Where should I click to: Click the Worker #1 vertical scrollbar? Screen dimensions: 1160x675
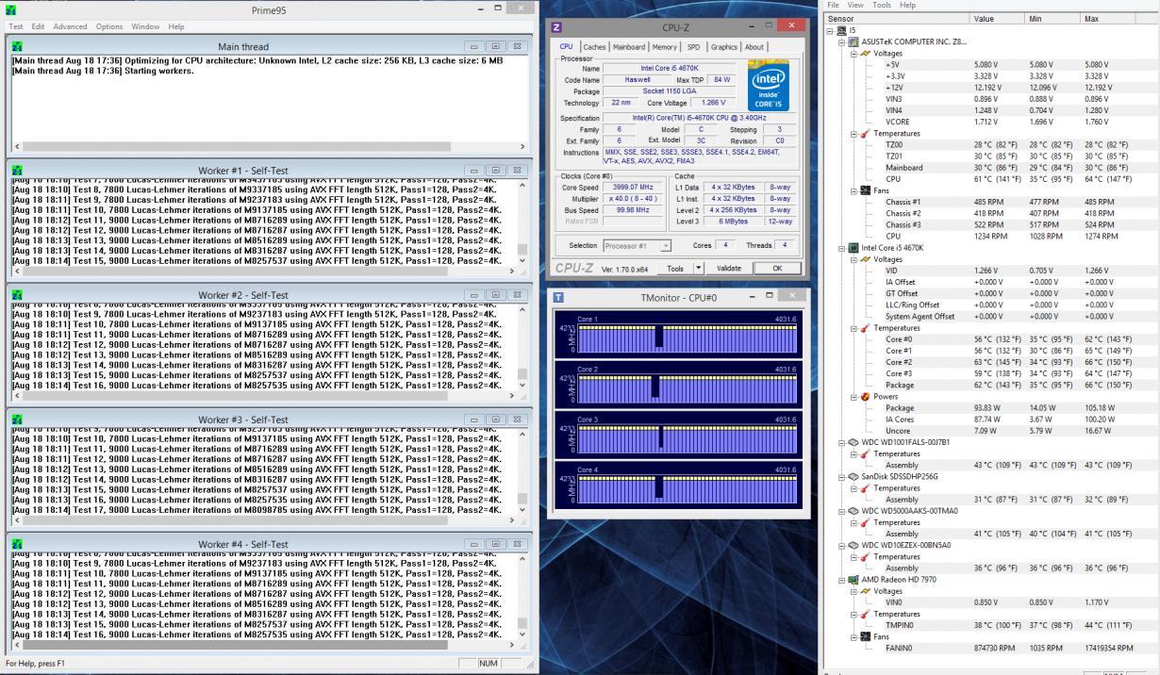(523, 222)
